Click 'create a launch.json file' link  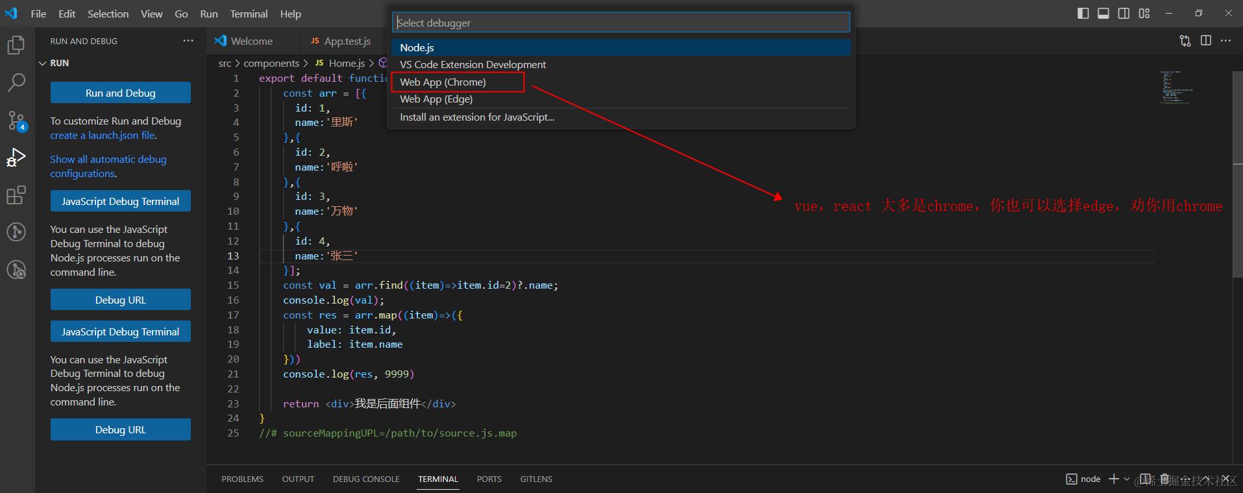103,135
